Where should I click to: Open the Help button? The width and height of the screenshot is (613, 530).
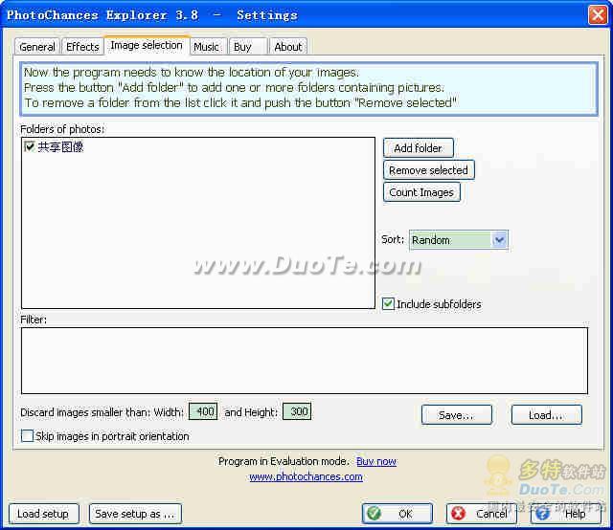(x=566, y=513)
